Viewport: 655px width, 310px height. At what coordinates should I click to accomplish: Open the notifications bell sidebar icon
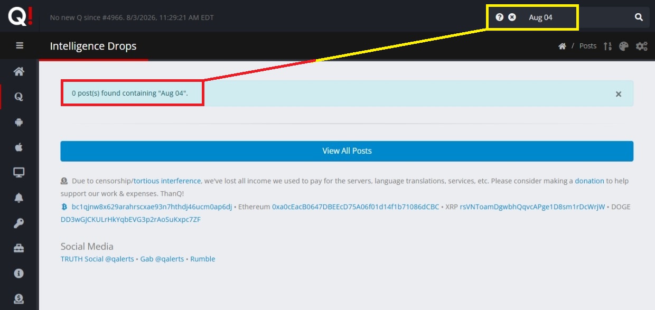point(19,198)
